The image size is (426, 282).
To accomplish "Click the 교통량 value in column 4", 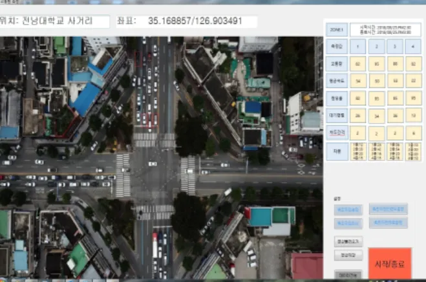I will click(413, 64).
